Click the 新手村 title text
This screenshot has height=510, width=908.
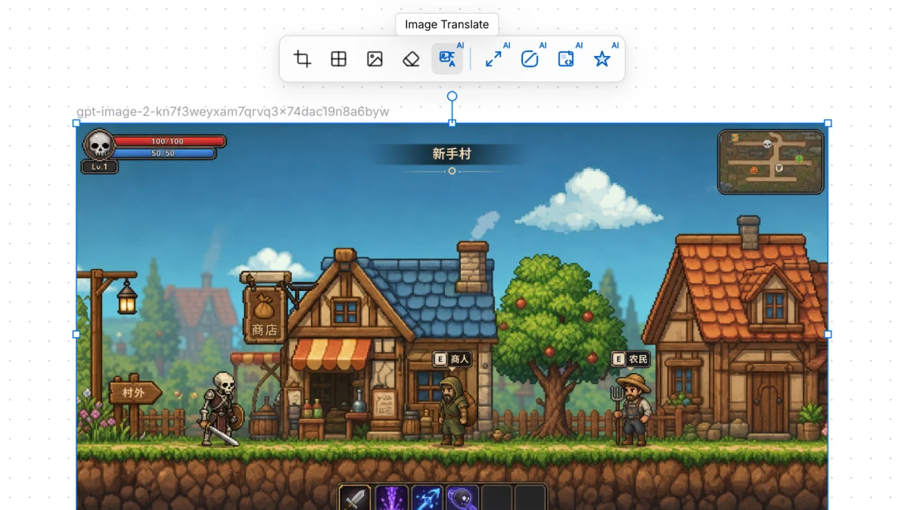click(452, 154)
